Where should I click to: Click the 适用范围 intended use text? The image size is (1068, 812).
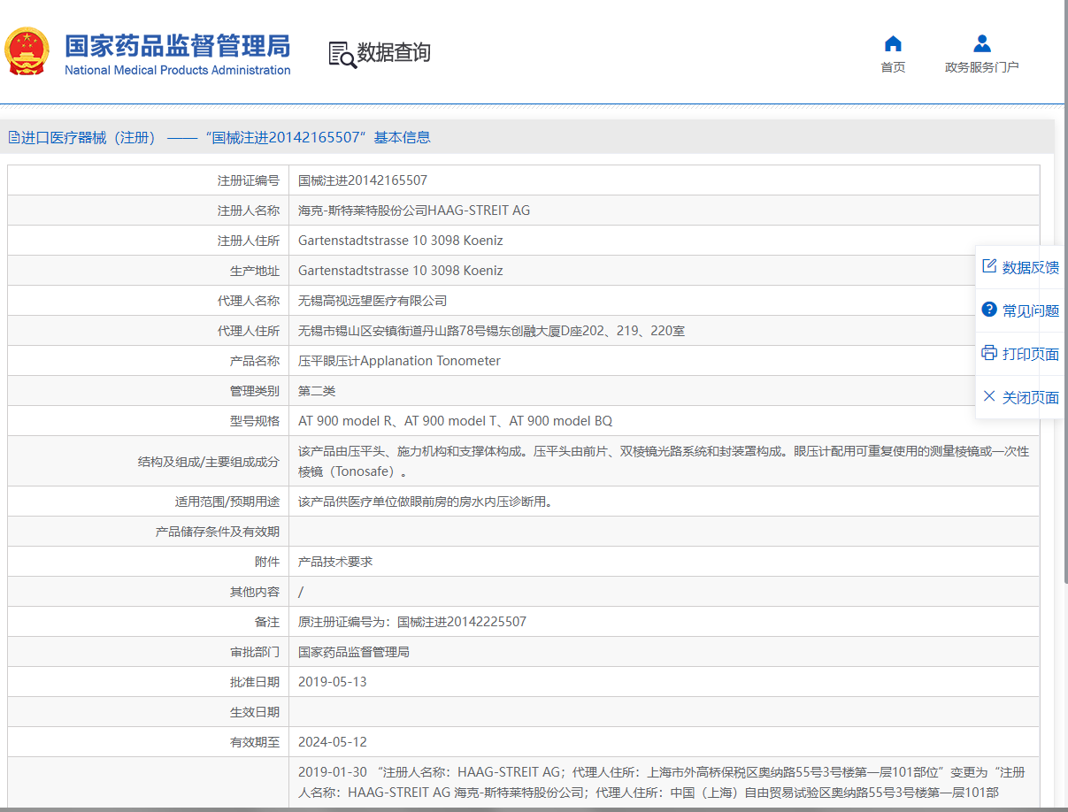tap(426, 502)
